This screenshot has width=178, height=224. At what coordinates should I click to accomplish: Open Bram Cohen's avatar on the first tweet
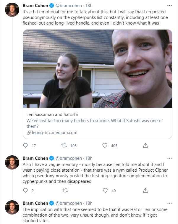12,10
